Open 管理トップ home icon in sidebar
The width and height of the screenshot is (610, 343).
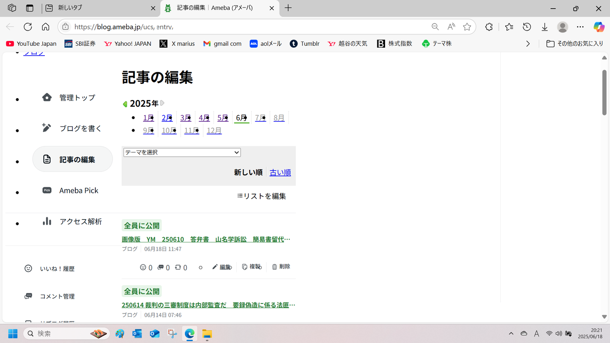click(x=47, y=97)
